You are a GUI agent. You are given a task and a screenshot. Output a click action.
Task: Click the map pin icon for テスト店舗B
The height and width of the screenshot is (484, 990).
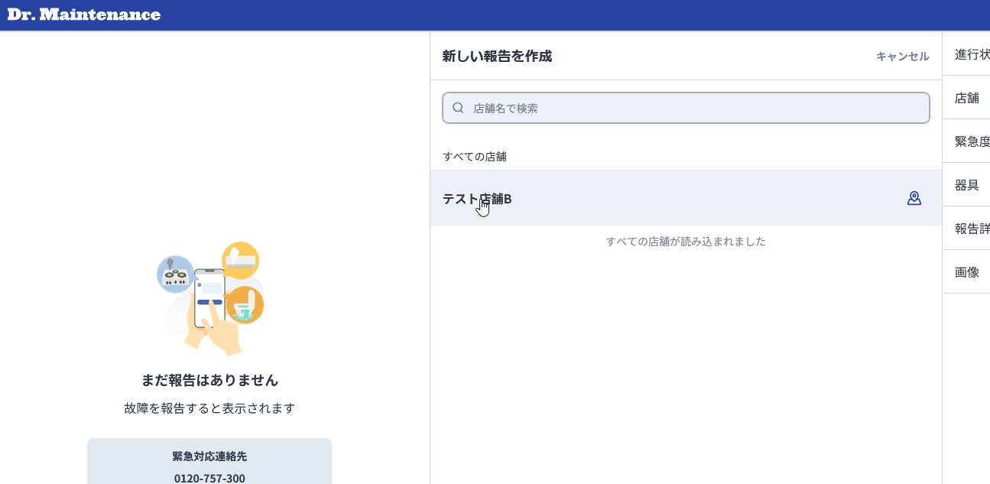pos(914,198)
